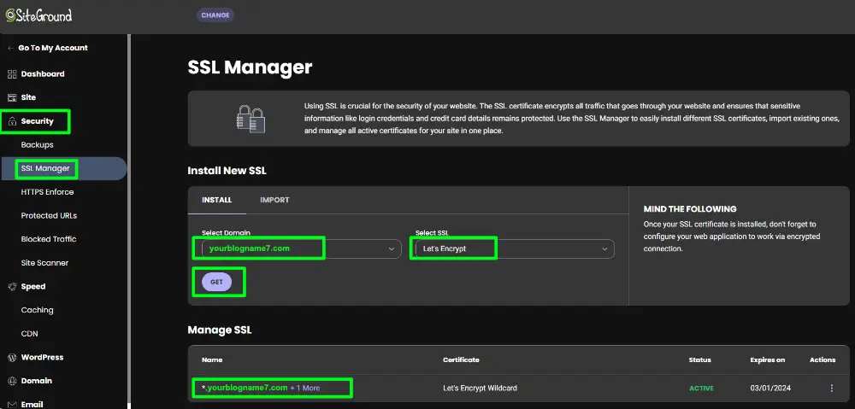Click the Site icon in sidebar
Screen dimensions: 855x409
click(x=12, y=98)
